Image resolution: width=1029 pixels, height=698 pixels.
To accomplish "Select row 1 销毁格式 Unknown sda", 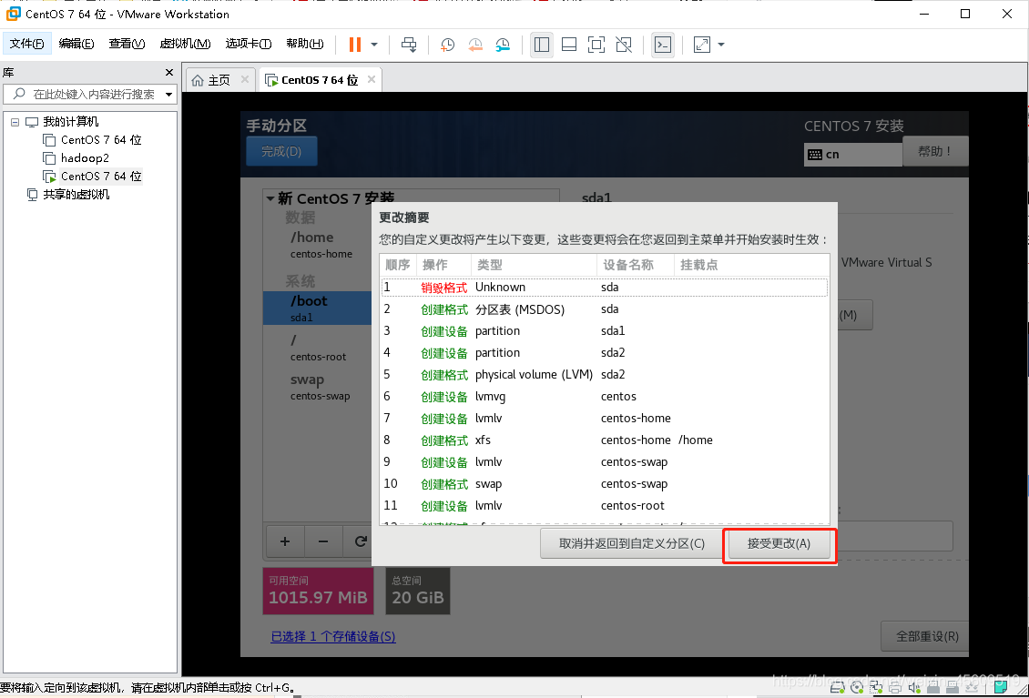I will 604,288.
